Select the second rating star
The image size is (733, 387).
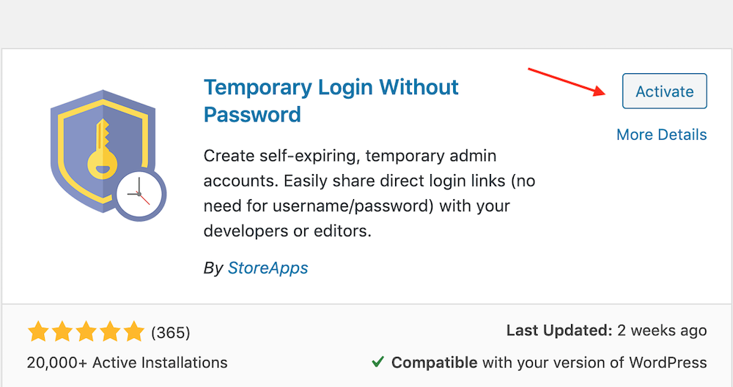pyautogui.click(x=62, y=332)
